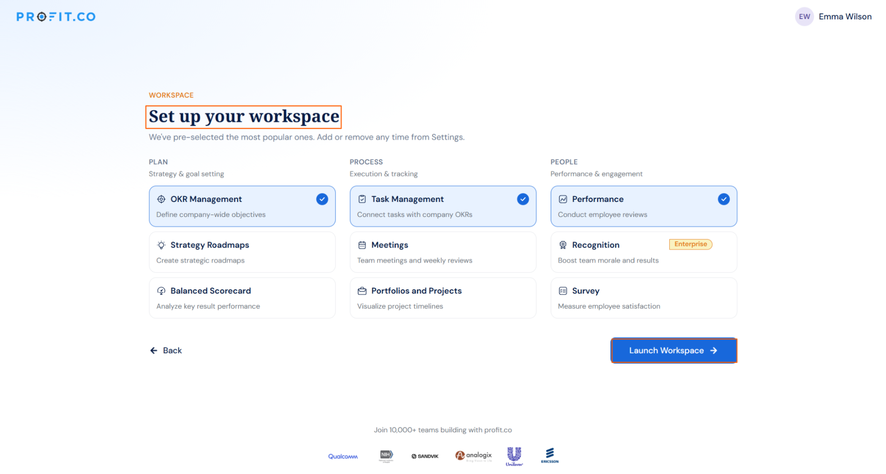Click 'Define company-wide objectives' text

coord(211,214)
